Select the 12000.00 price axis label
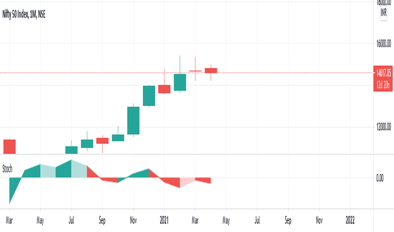 [383, 127]
